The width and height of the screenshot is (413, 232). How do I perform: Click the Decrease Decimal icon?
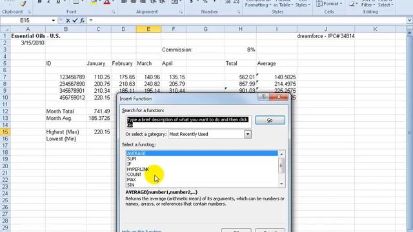click(x=236, y=2)
